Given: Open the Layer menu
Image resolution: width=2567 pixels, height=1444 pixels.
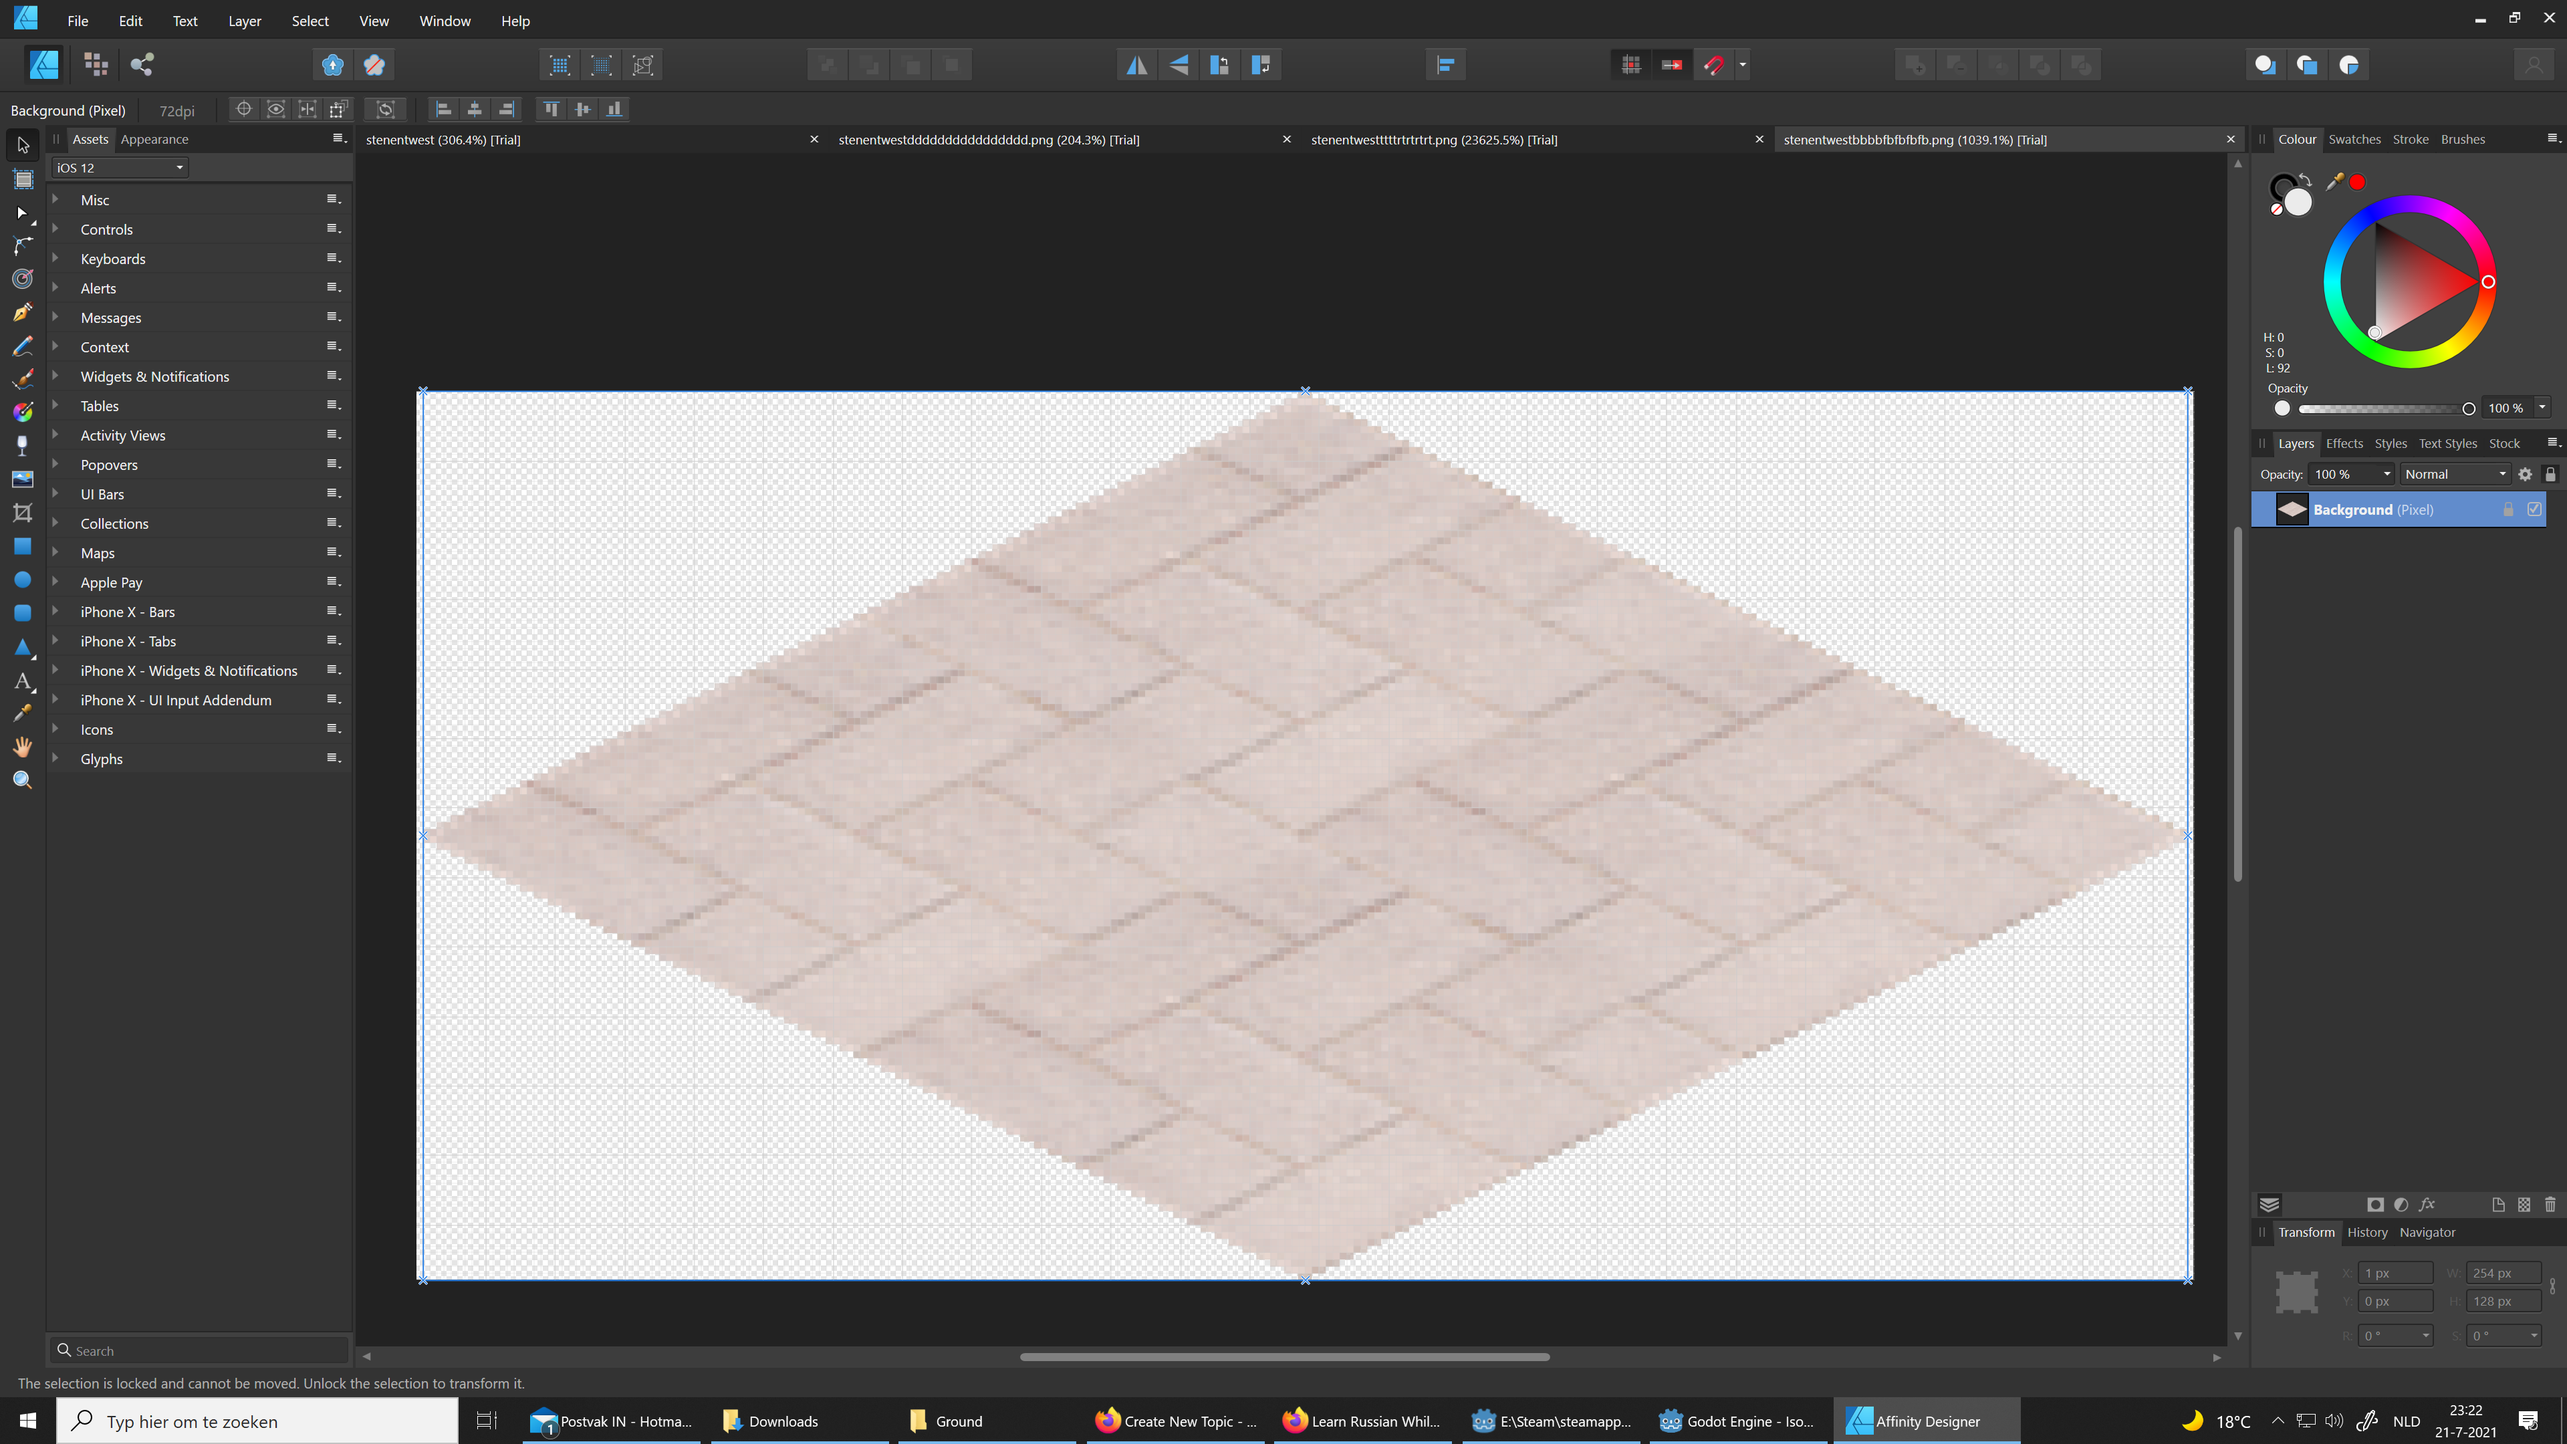Looking at the screenshot, I should pyautogui.click(x=244, y=20).
